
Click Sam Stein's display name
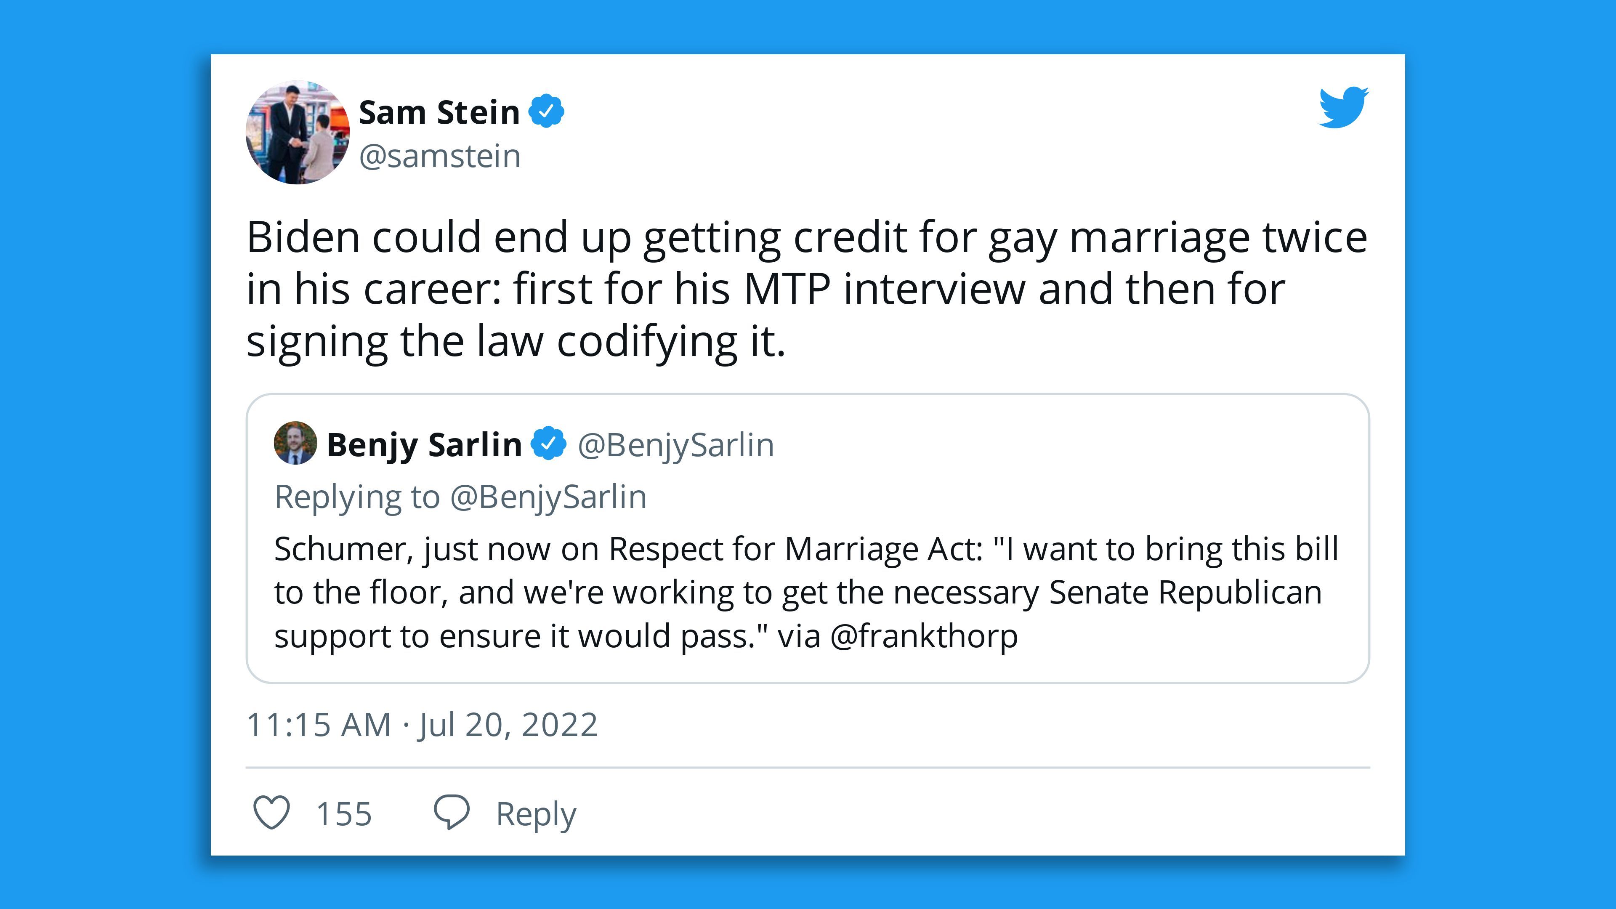click(x=438, y=112)
